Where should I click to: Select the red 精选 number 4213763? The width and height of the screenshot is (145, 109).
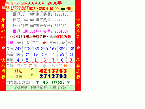(x=53, y=71)
